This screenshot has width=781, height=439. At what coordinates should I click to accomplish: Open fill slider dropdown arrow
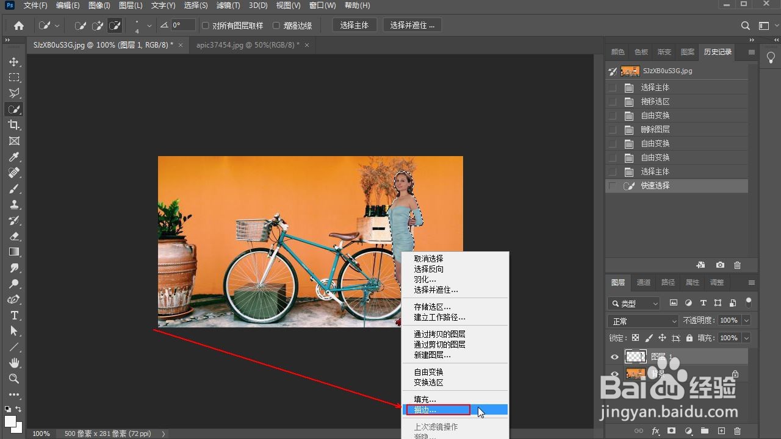click(746, 338)
